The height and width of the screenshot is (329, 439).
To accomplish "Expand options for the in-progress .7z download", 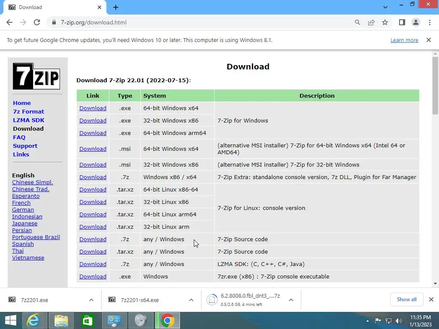I will [x=291, y=300].
